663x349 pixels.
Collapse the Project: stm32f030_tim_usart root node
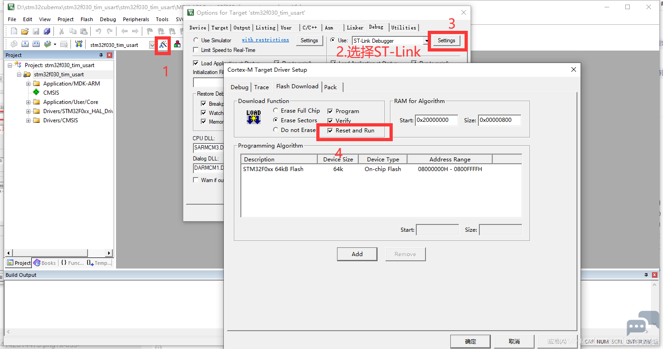pyautogui.click(x=10, y=65)
